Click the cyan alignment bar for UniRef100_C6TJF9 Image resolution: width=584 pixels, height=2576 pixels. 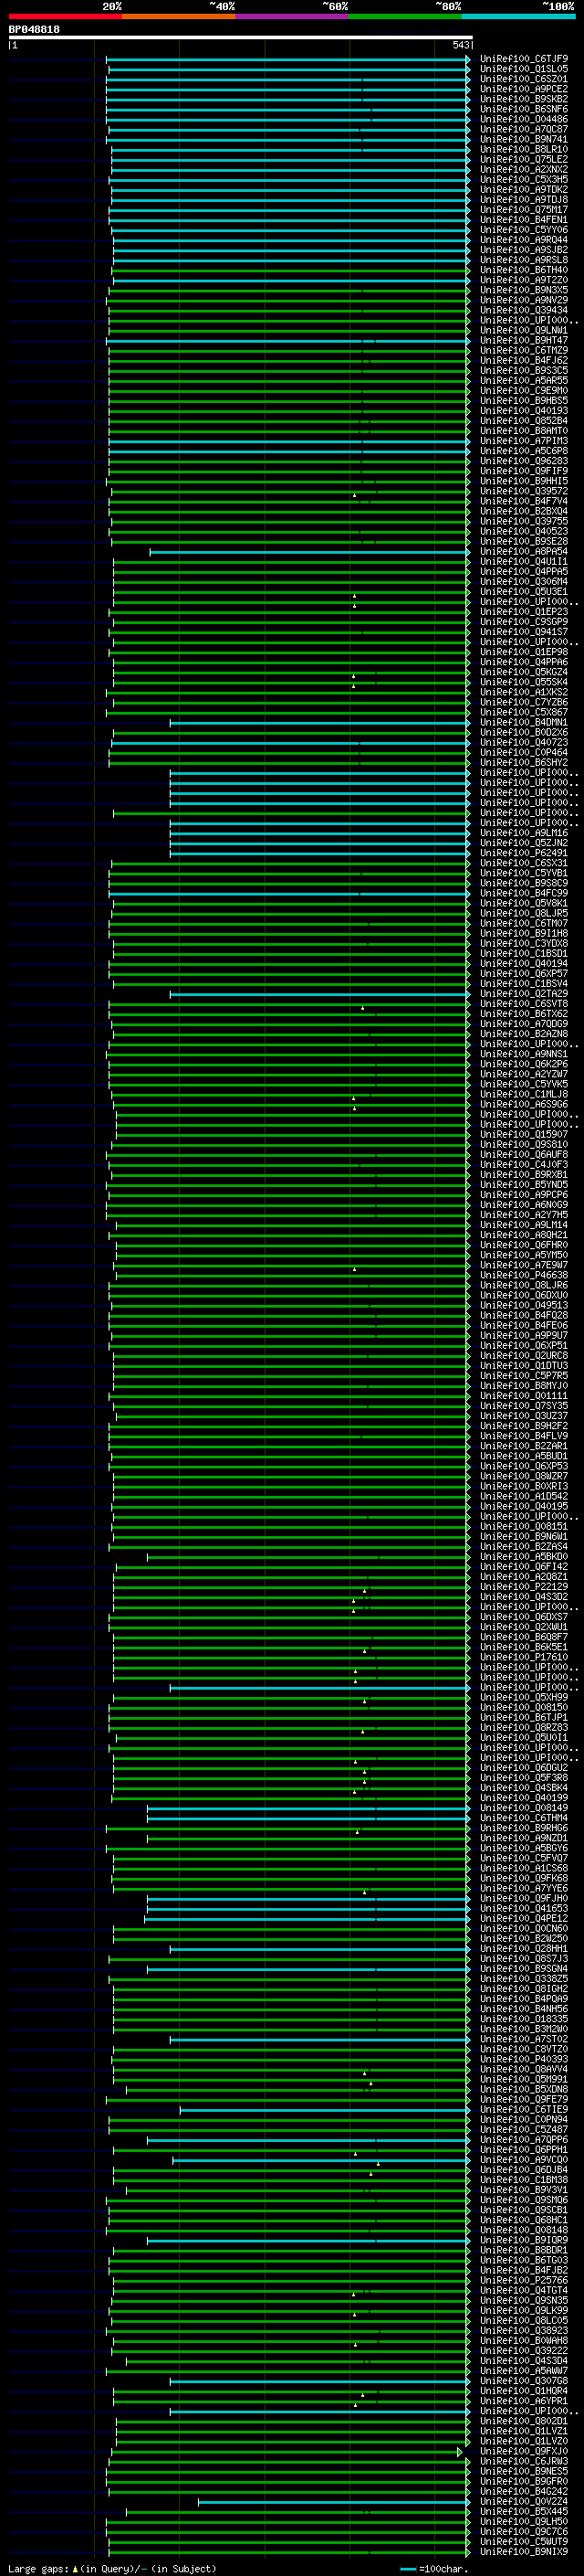coord(287,59)
